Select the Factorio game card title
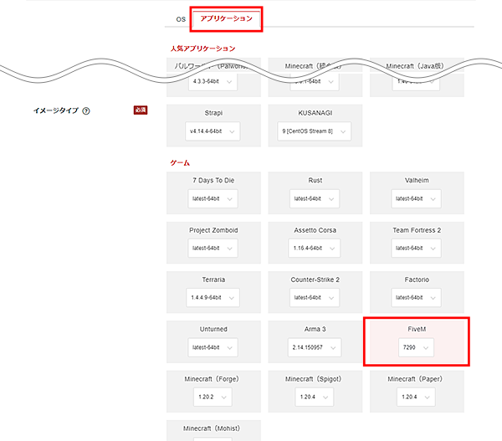 [417, 279]
